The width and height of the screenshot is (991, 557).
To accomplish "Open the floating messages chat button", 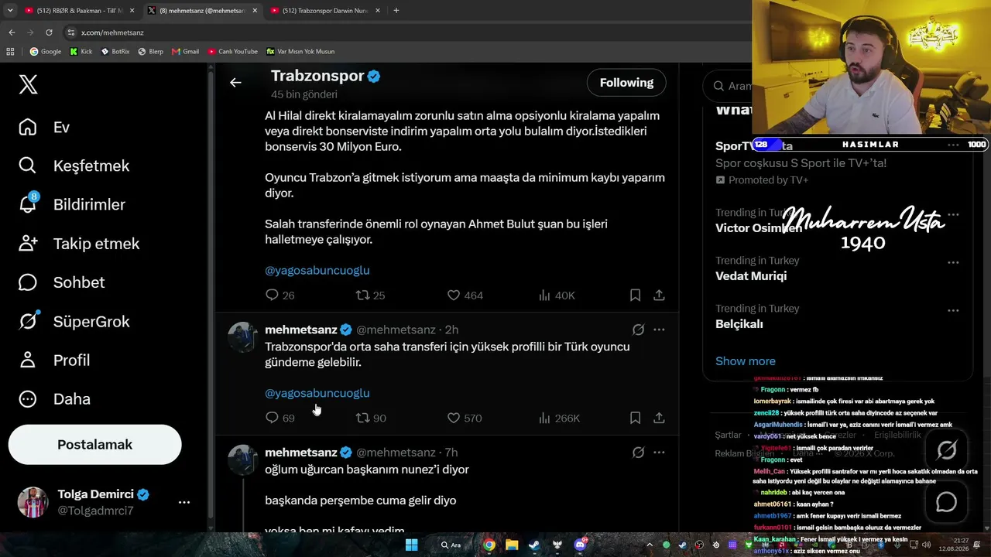I will (x=946, y=502).
